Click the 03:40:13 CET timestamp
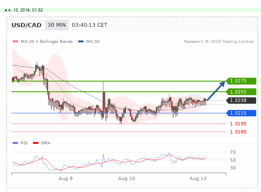 (x=90, y=25)
